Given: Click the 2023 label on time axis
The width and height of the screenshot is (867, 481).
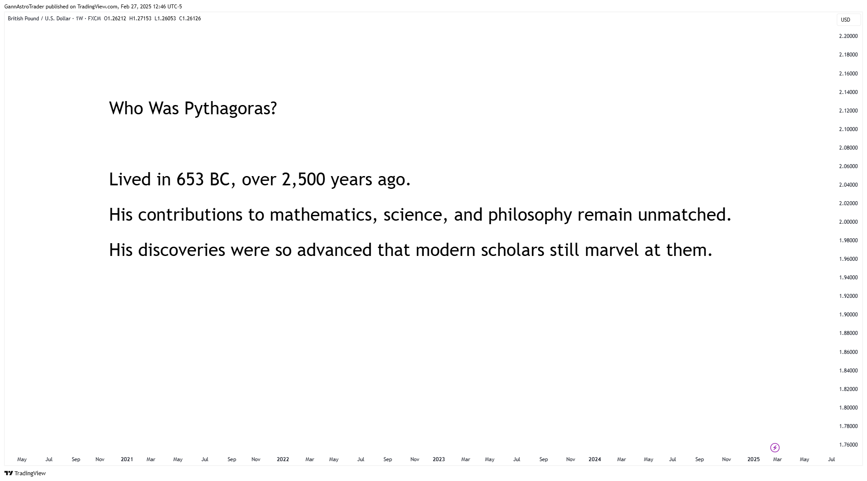Looking at the screenshot, I should [x=438, y=459].
